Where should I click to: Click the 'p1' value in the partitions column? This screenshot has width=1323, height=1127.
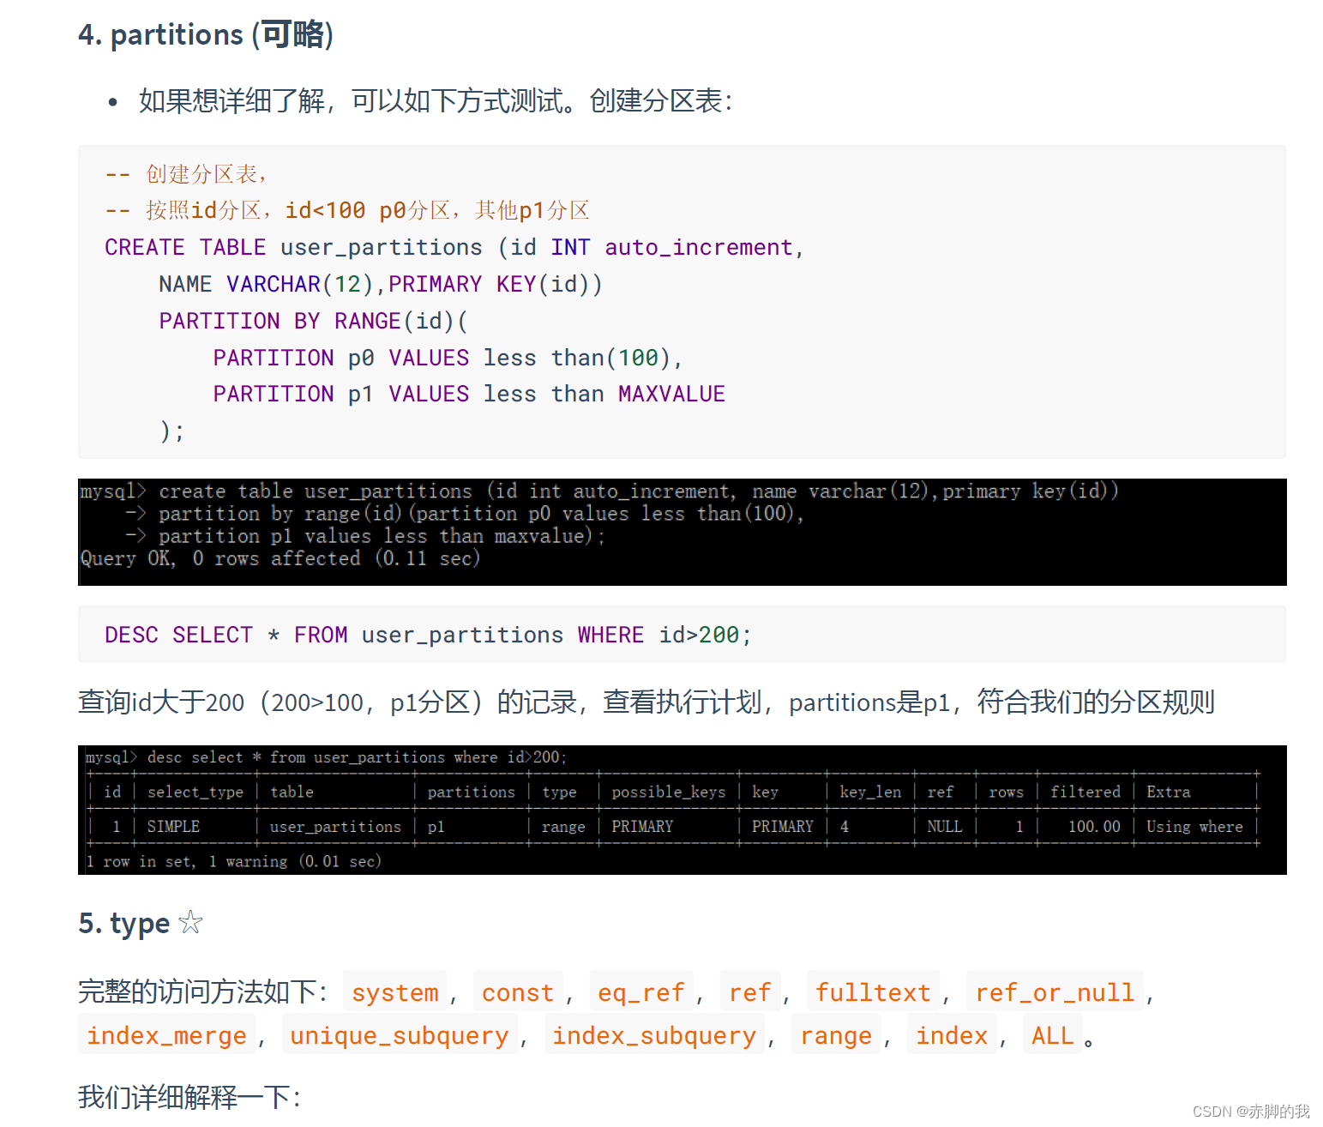[x=436, y=827]
